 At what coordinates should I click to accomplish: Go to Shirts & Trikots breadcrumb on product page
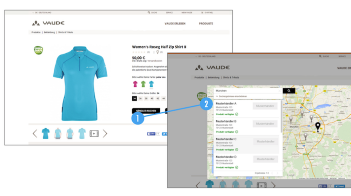[x=66, y=32]
